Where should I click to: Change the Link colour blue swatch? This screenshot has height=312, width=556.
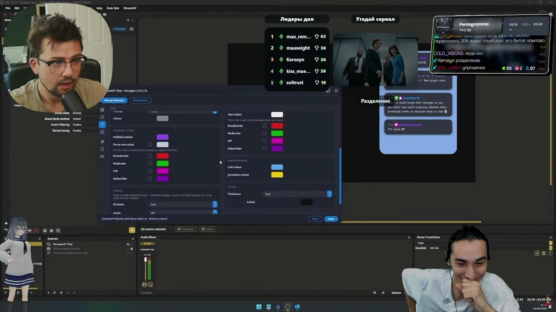[277, 167]
